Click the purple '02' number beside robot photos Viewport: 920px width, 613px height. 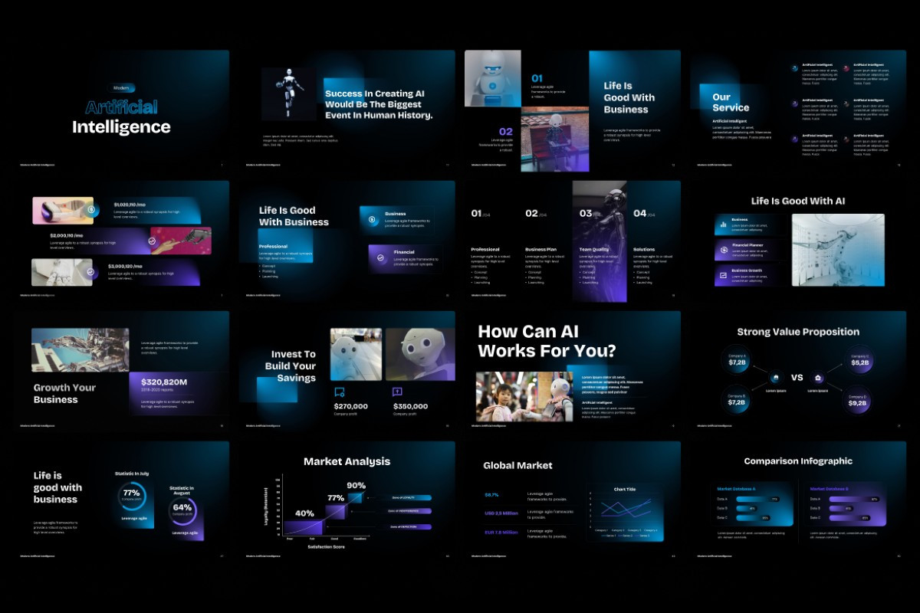[x=506, y=132]
